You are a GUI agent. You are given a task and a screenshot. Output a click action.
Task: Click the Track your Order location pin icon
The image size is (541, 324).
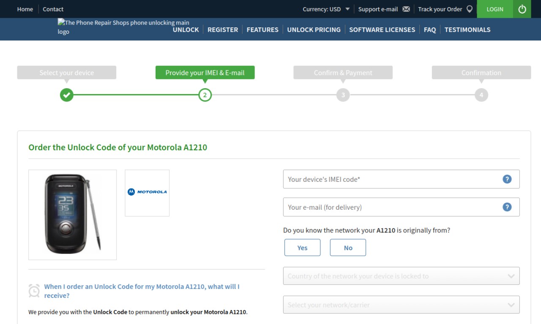469,9
